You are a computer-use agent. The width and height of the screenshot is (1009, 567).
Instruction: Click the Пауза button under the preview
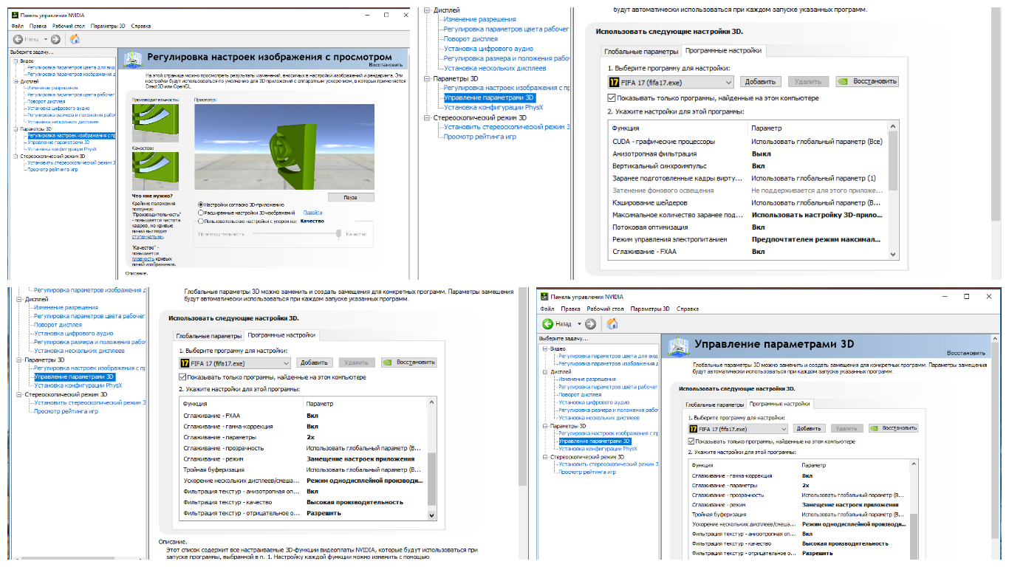350,198
